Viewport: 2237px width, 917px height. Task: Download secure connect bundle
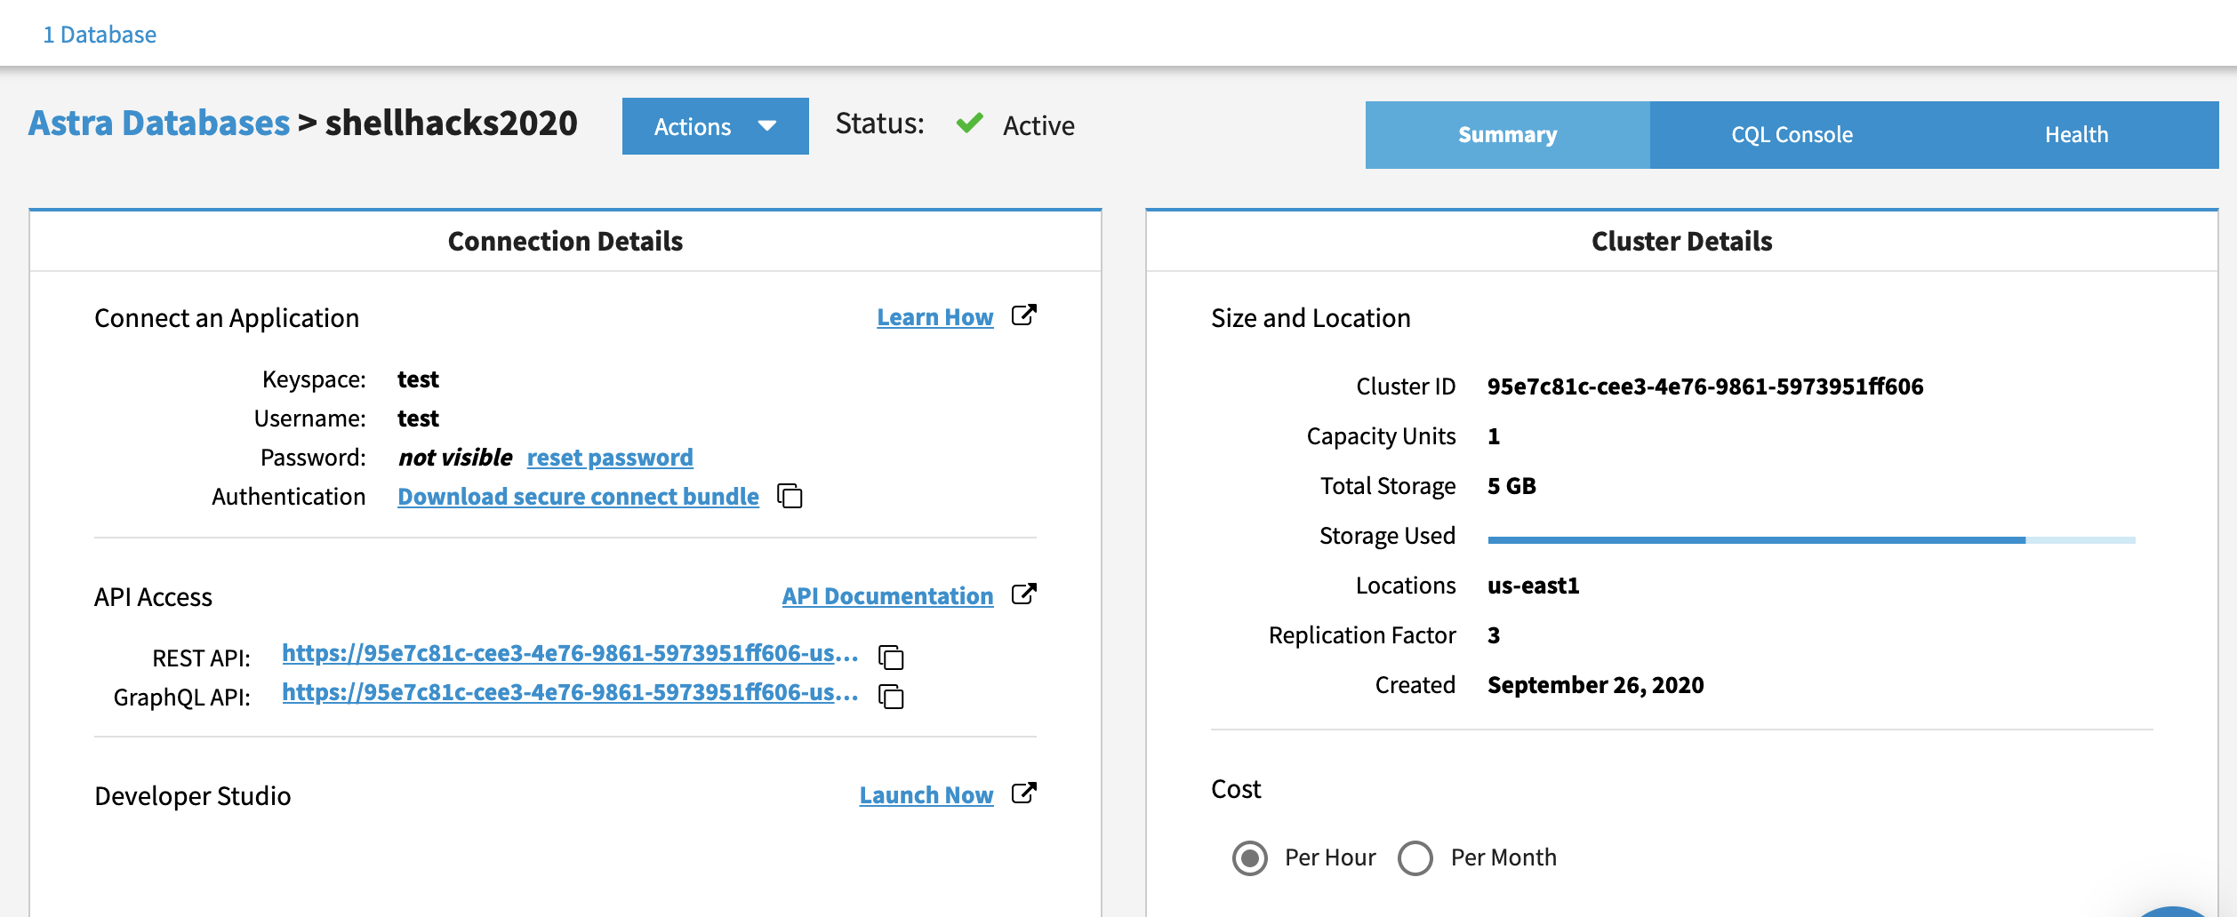coord(579,497)
